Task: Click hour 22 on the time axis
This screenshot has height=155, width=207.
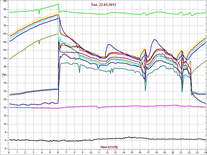Action: click(189, 153)
